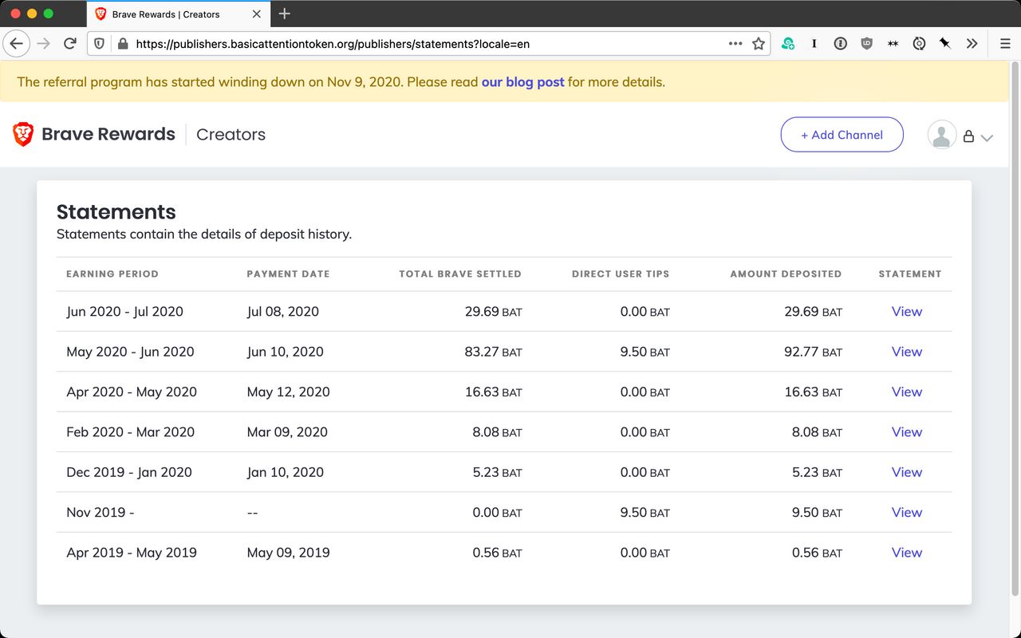Screen dimensions: 1021x638
Task: Bookmark this page with the star icon
Action: click(x=759, y=44)
